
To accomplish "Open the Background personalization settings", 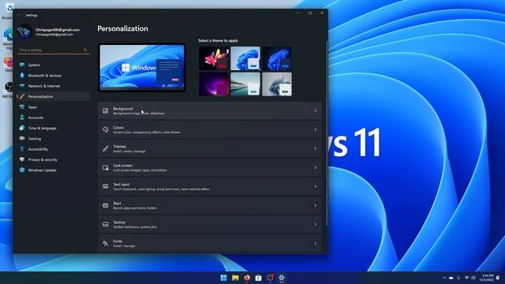I will pyautogui.click(x=210, y=110).
